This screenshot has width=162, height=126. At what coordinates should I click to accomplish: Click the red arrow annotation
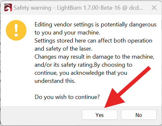coord(127,87)
